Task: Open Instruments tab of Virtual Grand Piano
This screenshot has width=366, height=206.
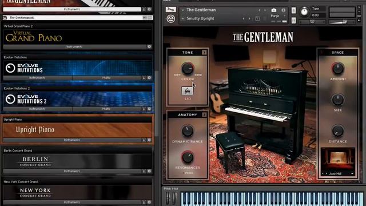Action: click(x=74, y=47)
